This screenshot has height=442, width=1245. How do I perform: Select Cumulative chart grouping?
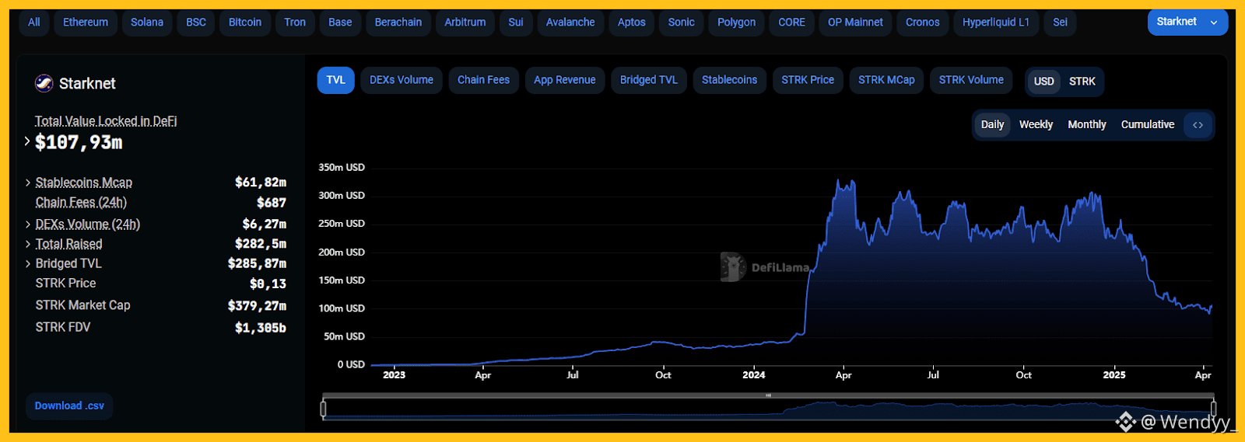[x=1147, y=125]
